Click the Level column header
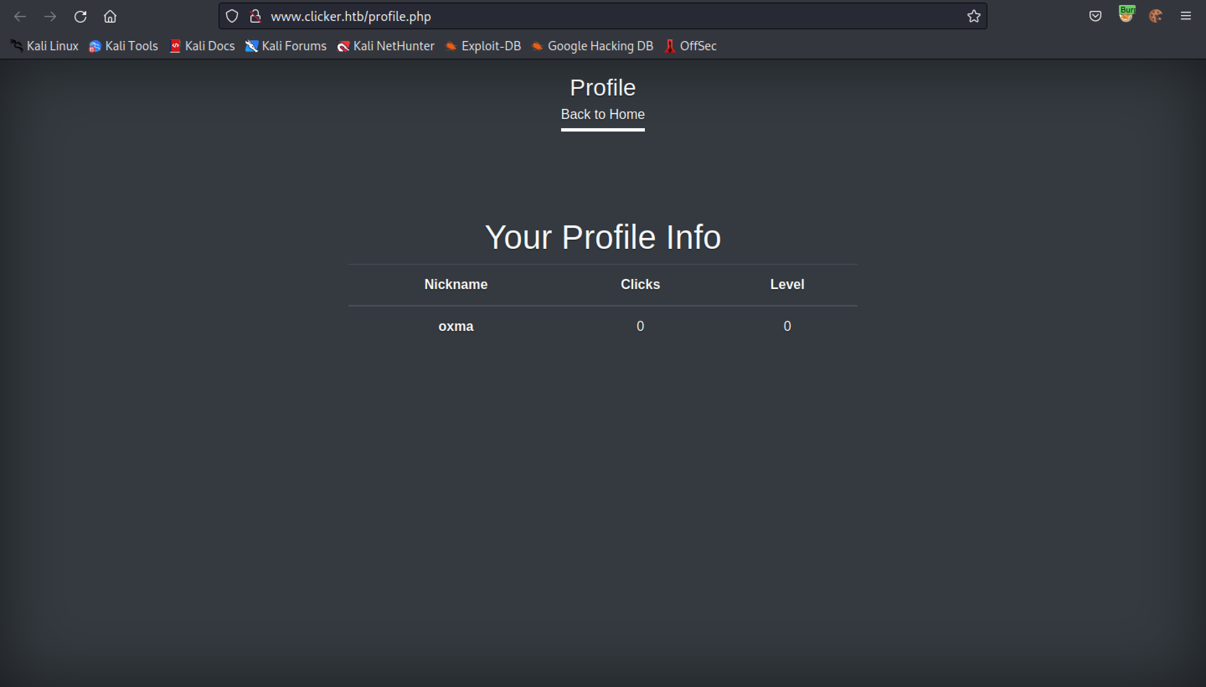 [787, 284]
